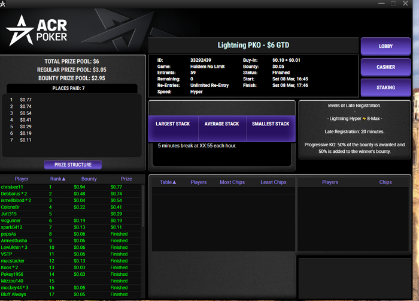This screenshot has width=419, height=301.
Task: Select player VSTP row
Action: pos(71,254)
